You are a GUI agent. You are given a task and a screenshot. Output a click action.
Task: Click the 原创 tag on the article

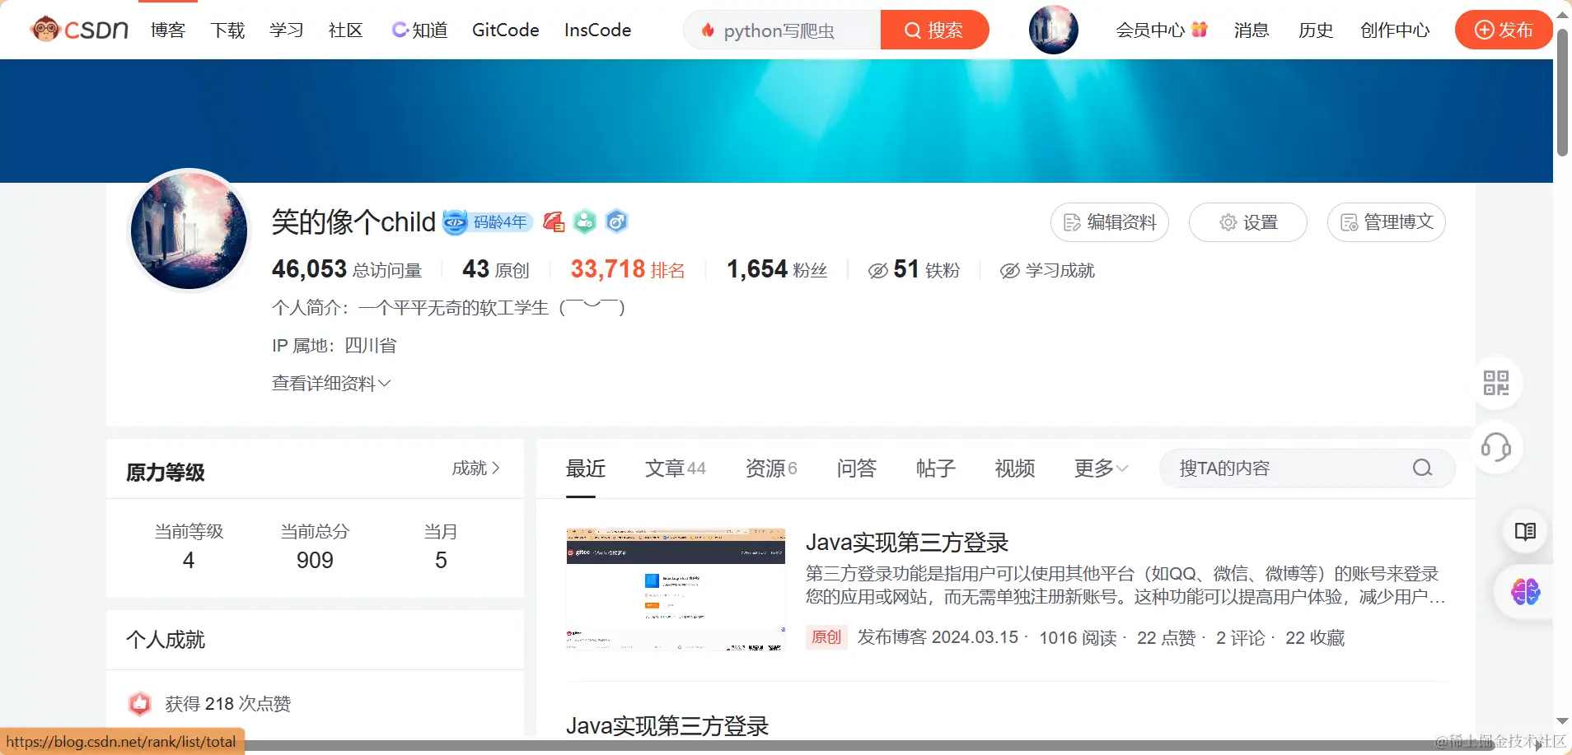pos(826,637)
